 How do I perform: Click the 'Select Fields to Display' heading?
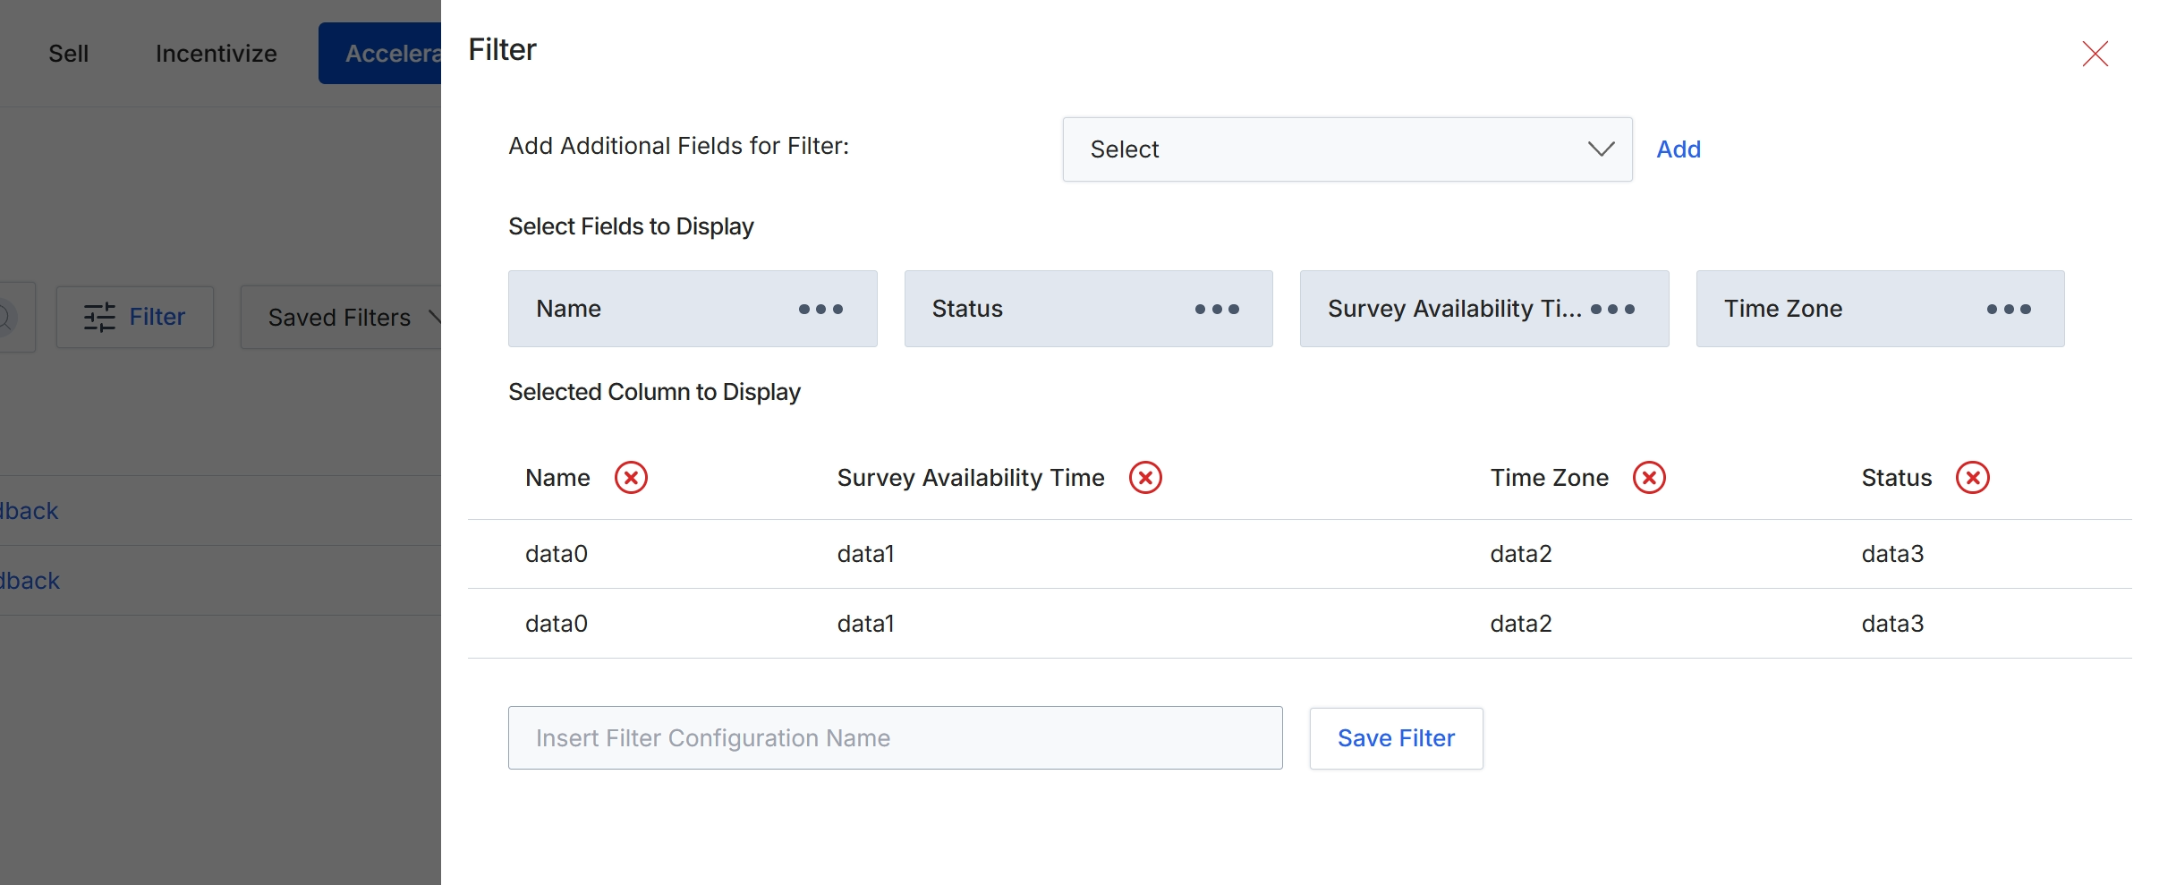point(631,226)
